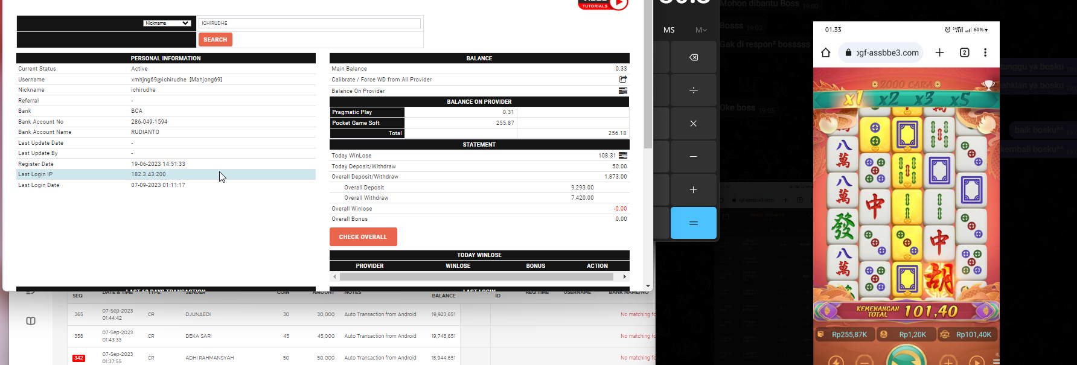
Task: Click the WINLOSE column header
Action: coord(458,266)
